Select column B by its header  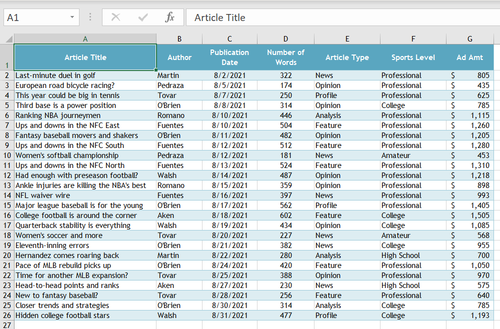click(179, 38)
